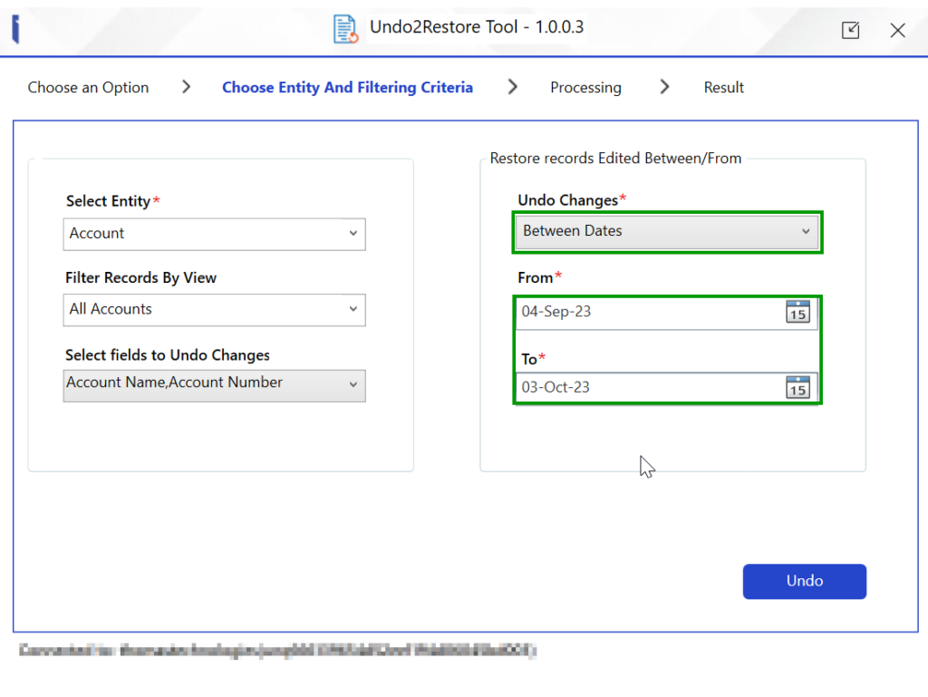Select the Processing breadcrumb step

point(585,87)
